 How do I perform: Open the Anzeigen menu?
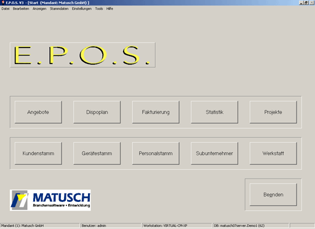(x=39, y=9)
